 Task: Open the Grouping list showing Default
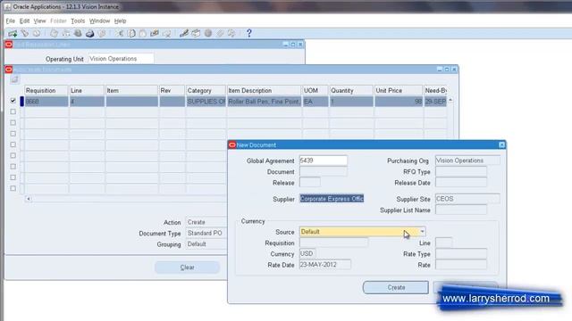206,243
